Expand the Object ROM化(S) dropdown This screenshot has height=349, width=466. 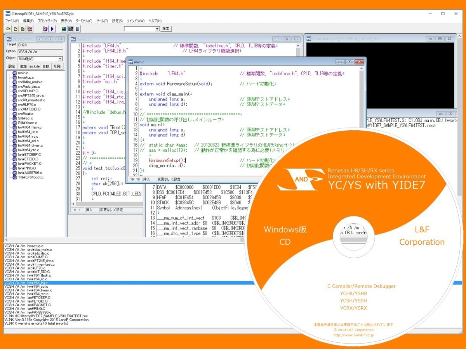click(x=60, y=59)
